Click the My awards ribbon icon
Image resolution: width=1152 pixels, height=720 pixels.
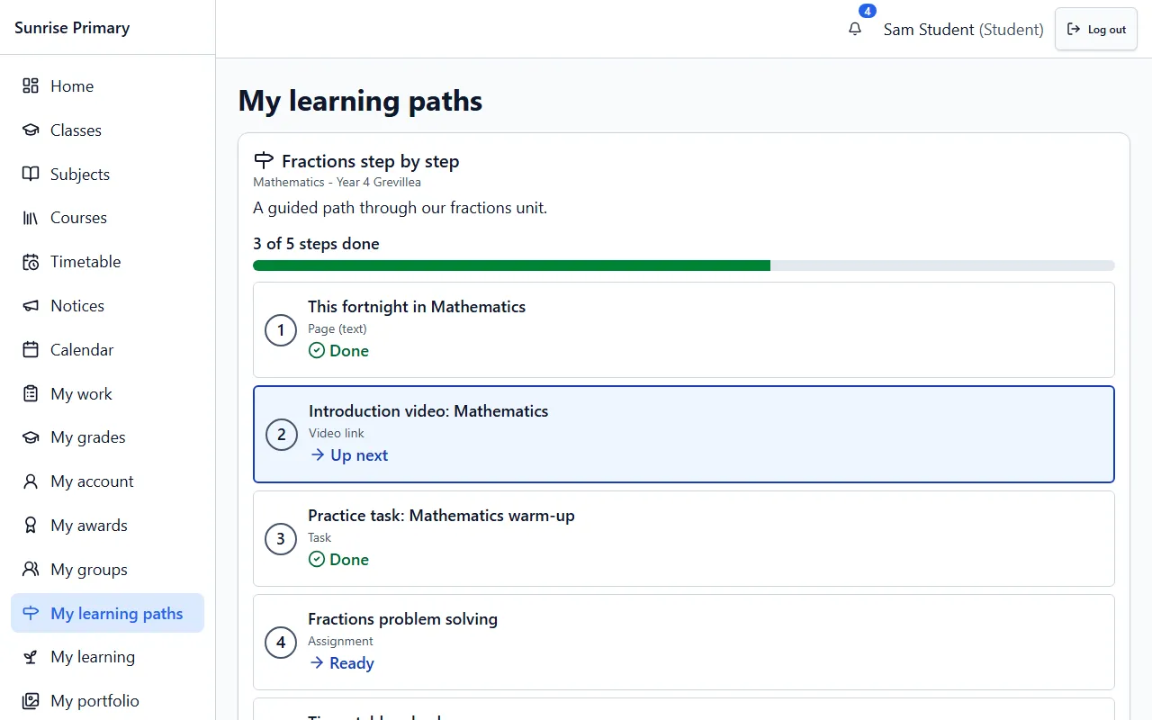pos(31,526)
